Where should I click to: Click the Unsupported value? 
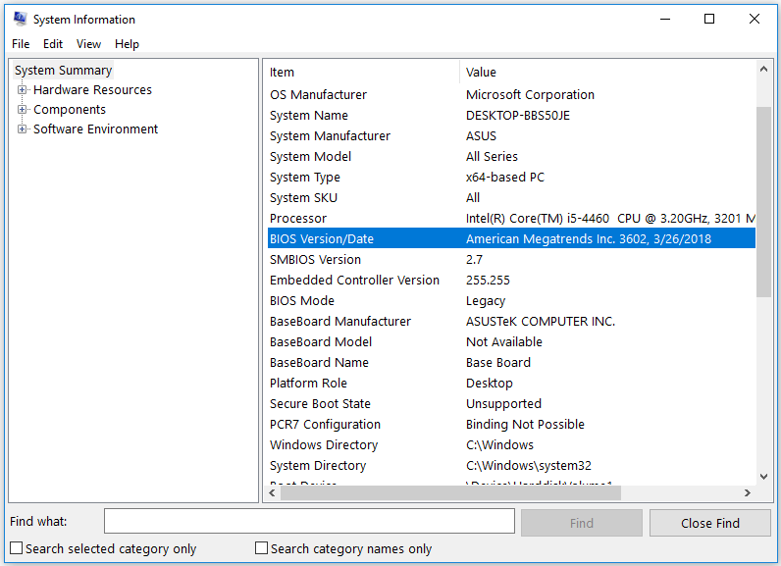click(503, 404)
